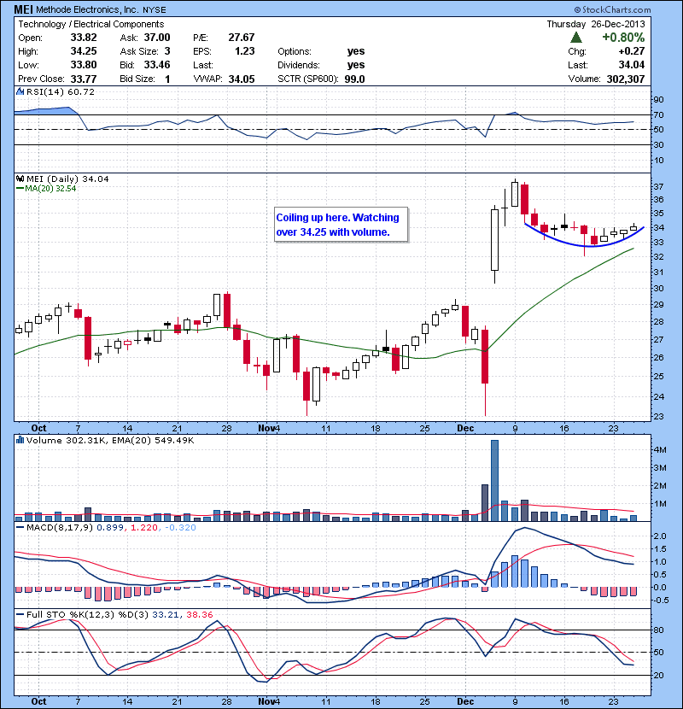Click the green up-triangle change indicator
Viewport: 683px width, 709px height.
(576, 37)
